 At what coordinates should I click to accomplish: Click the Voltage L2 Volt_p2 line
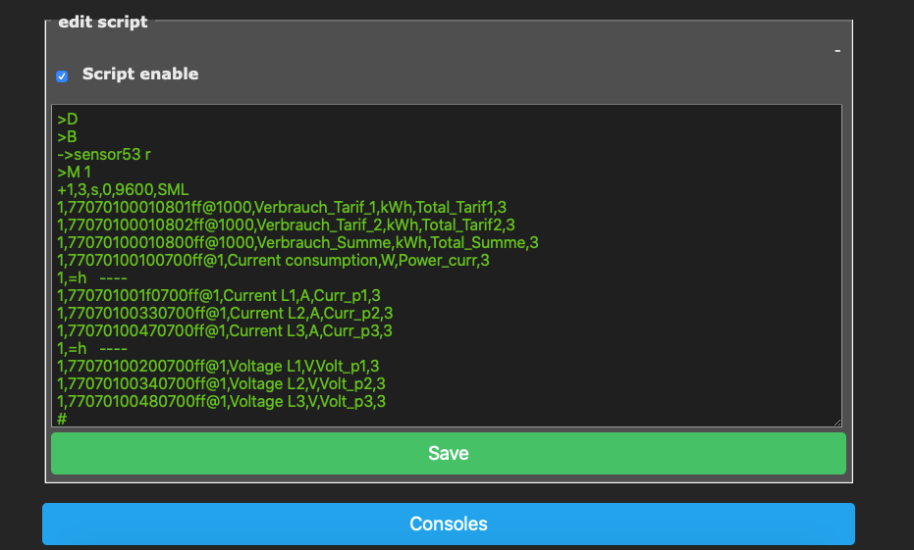[x=221, y=383]
